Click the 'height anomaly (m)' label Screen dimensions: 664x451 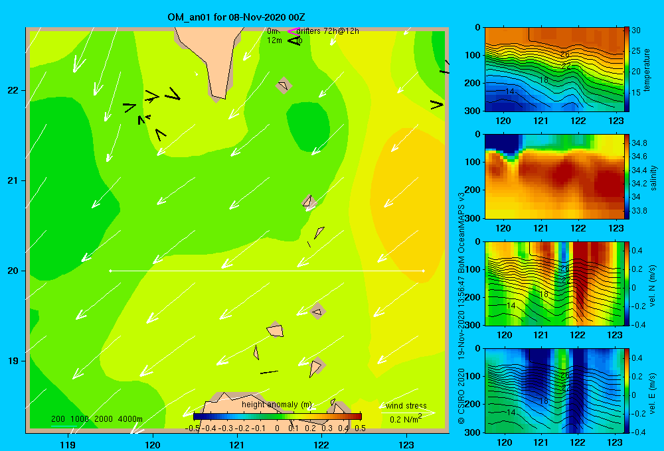[276, 405]
